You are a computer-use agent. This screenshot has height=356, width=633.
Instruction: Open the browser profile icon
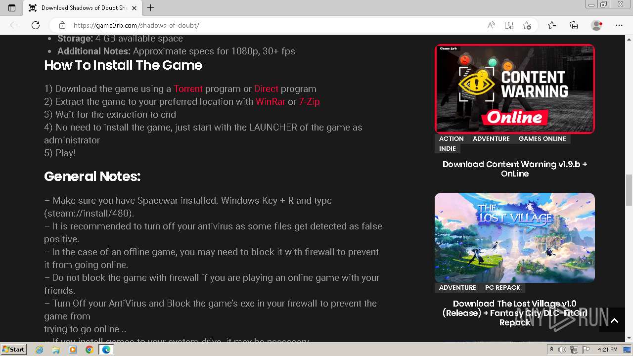pyautogui.click(x=597, y=25)
